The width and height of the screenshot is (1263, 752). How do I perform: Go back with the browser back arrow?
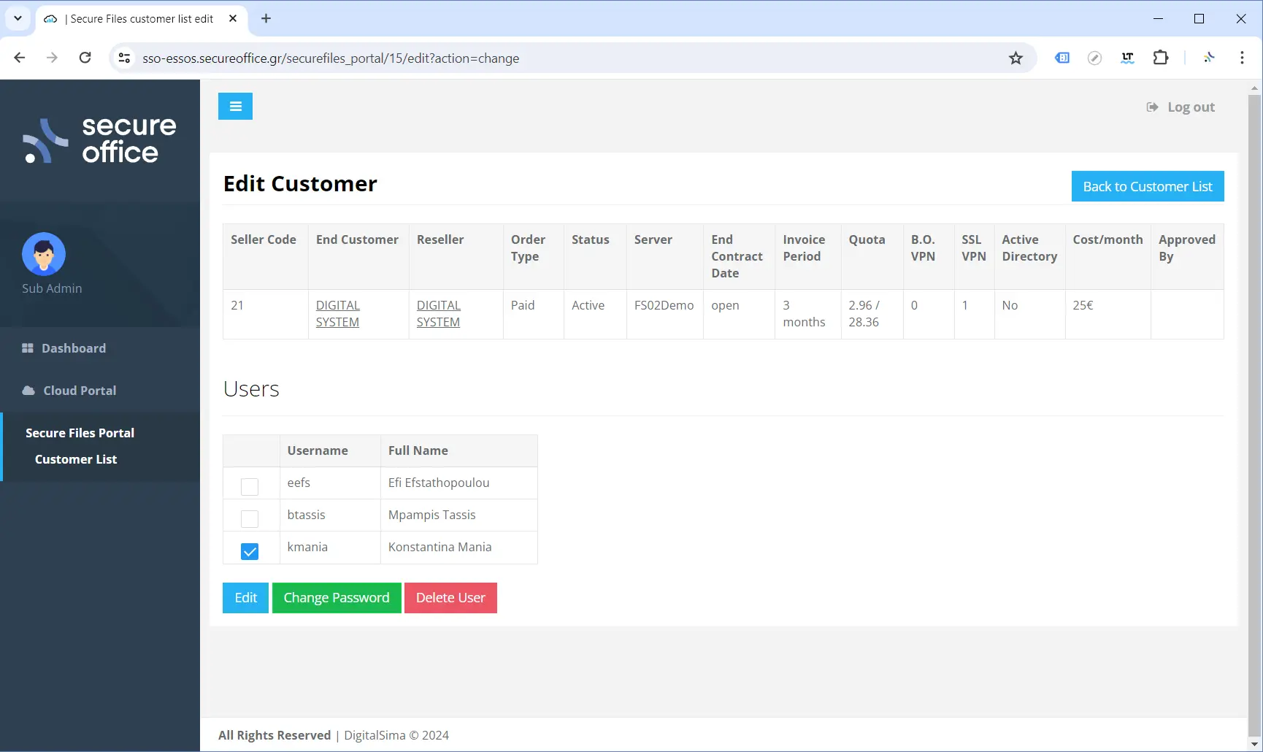point(20,58)
